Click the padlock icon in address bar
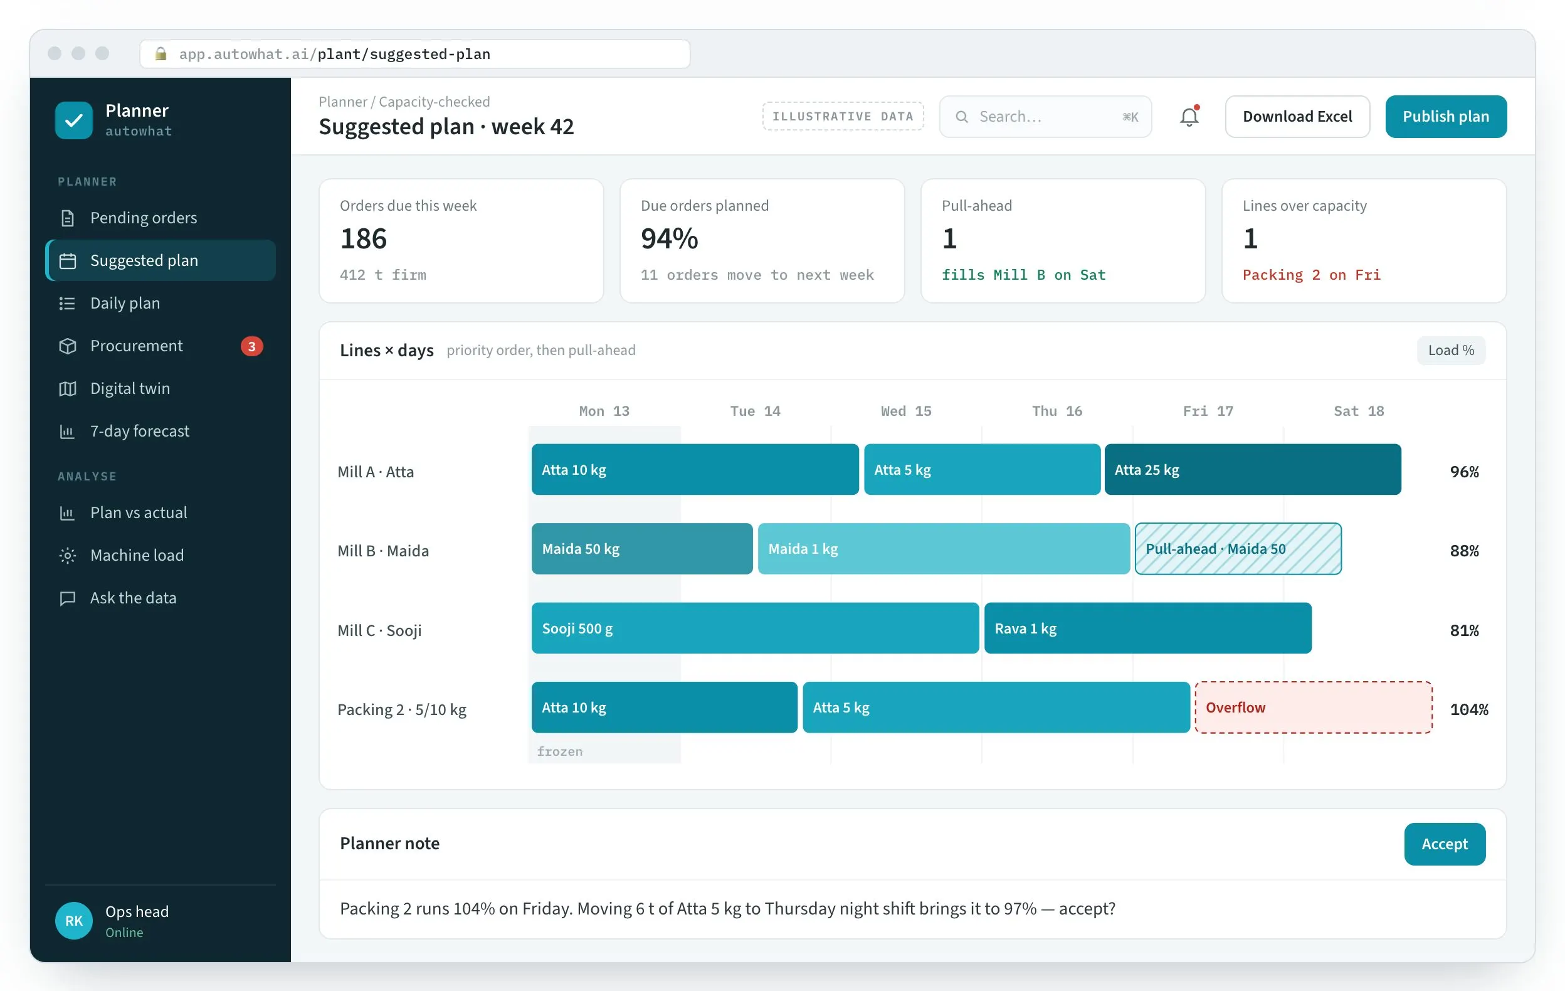This screenshot has width=1565, height=991. click(161, 53)
